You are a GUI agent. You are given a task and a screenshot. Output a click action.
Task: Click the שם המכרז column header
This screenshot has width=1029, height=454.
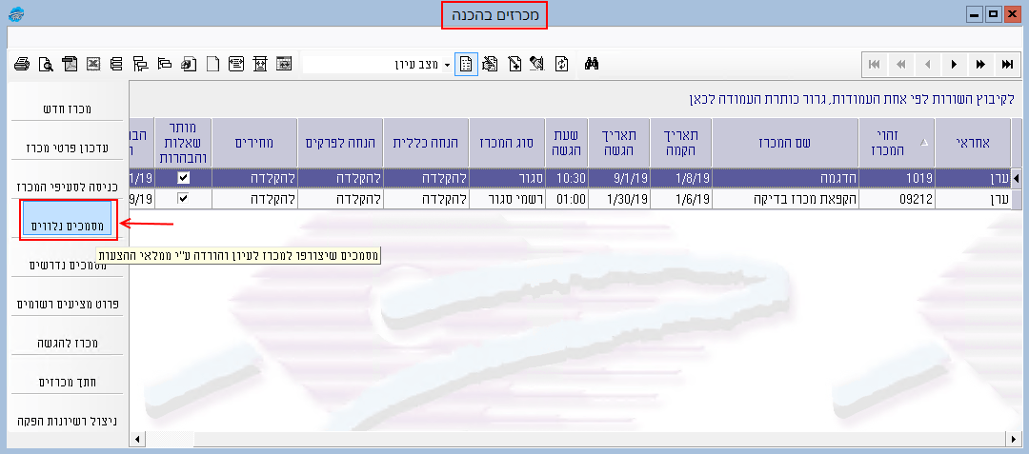click(785, 143)
